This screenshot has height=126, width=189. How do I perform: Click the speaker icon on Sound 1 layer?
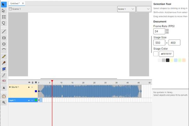(10, 87)
